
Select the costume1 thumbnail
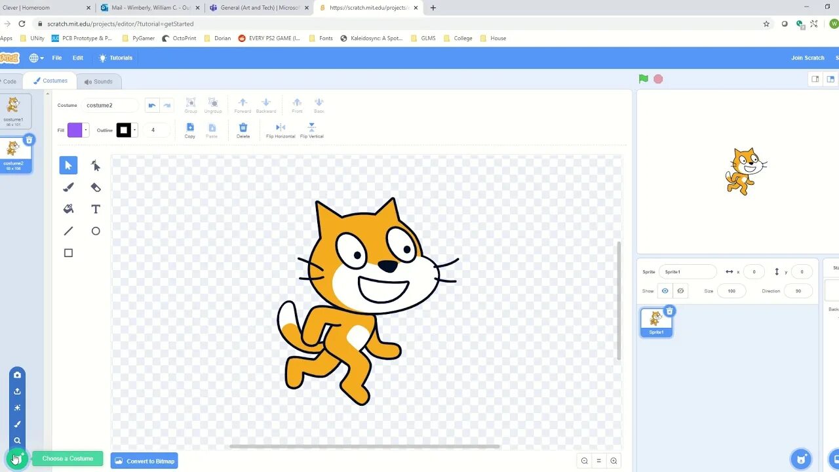click(x=14, y=110)
